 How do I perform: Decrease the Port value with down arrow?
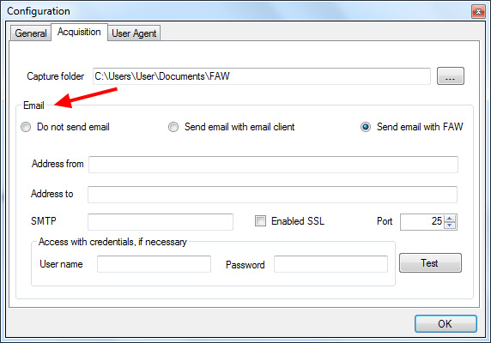tap(450, 226)
